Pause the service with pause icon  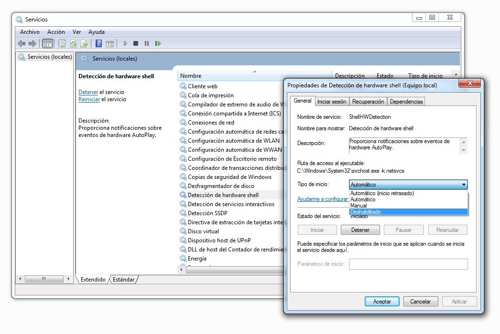(x=147, y=43)
